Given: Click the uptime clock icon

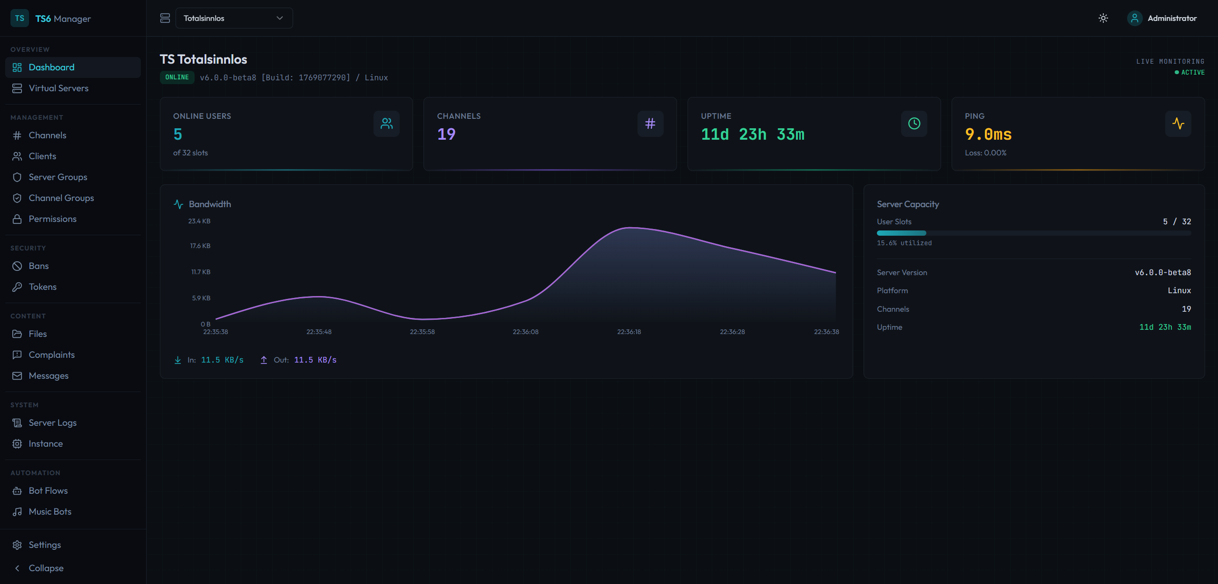Looking at the screenshot, I should coord(914,124).
